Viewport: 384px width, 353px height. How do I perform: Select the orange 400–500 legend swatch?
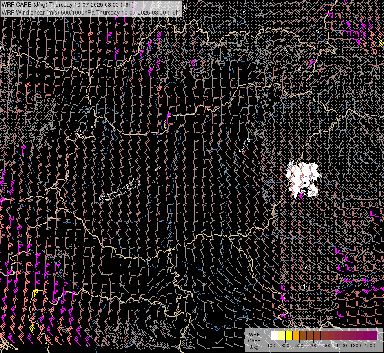(x=296, y=336)
